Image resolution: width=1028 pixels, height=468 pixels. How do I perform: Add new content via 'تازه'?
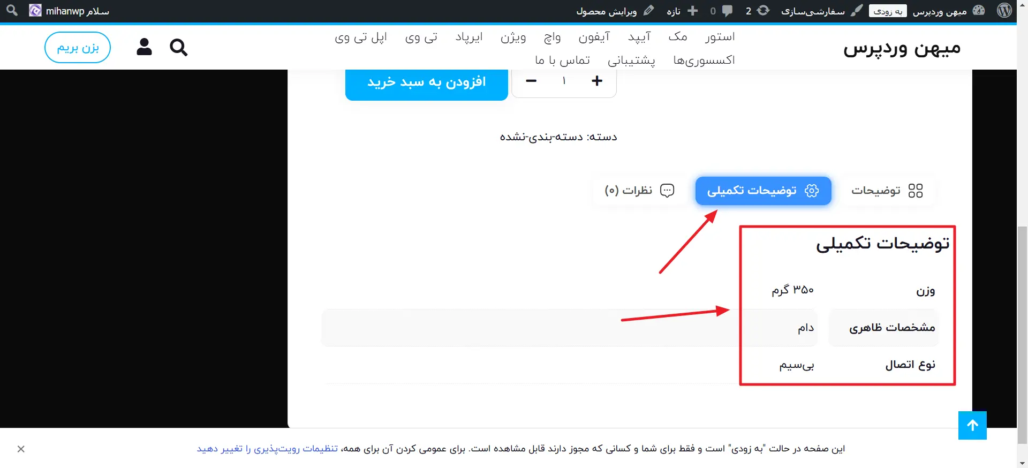click(x=682, y=11)
